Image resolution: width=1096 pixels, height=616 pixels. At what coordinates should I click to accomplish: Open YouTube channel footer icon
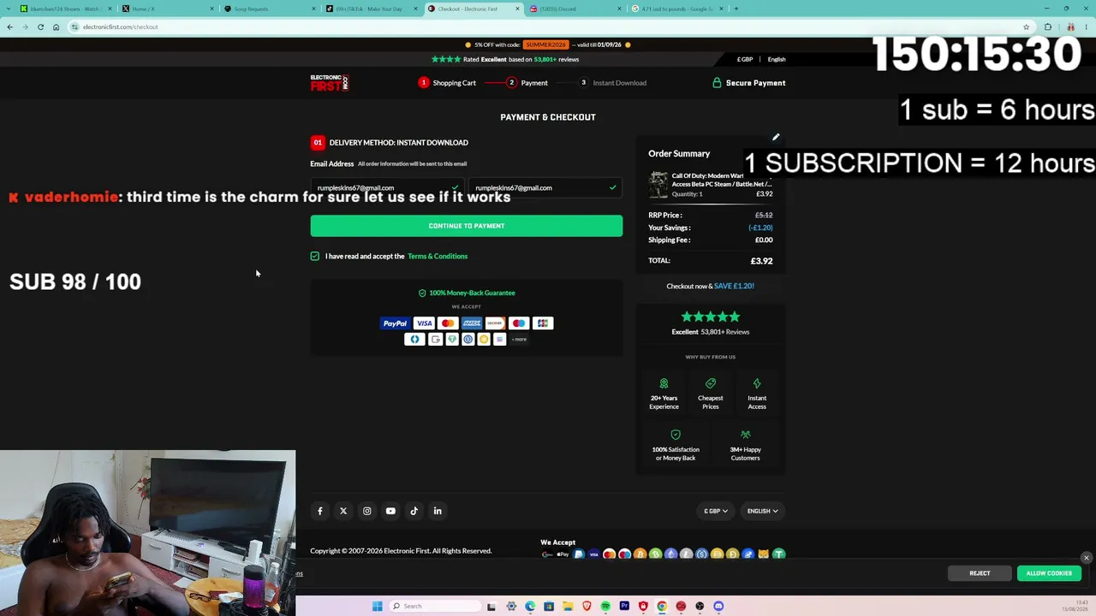pos(390,511)
